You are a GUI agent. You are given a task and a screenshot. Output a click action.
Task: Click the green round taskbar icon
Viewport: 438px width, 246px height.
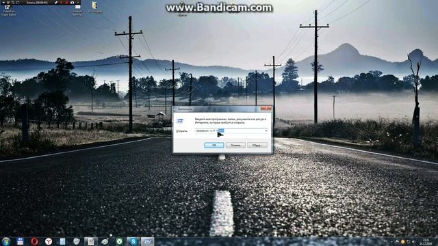(x=119, y=241)
